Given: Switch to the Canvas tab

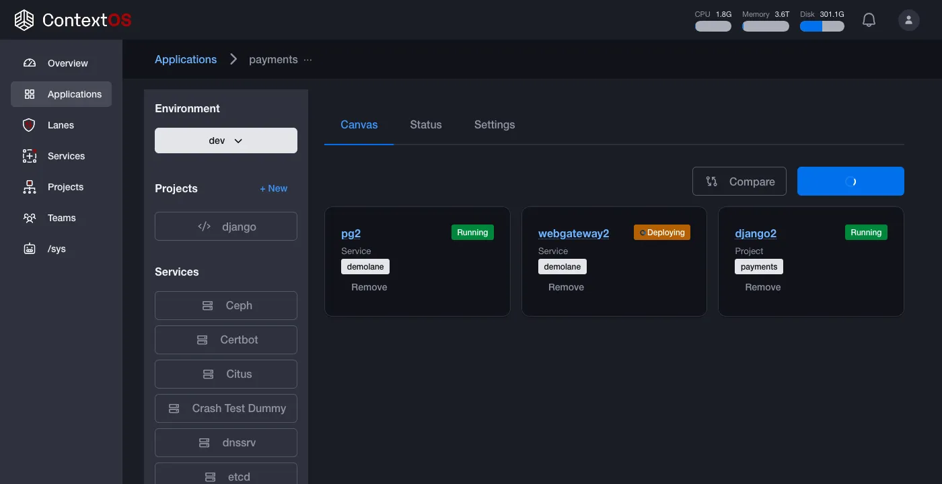Looking at the screenshot, I should click(x=359, y=124).
